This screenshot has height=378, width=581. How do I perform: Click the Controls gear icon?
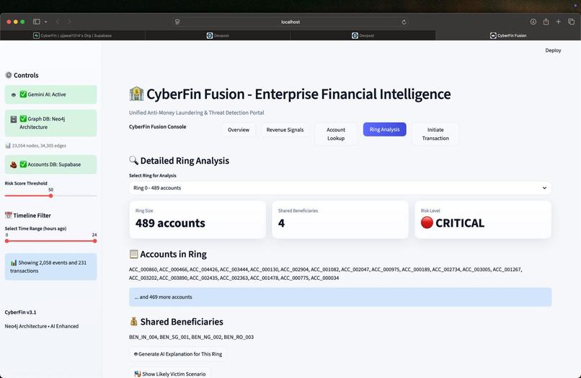click(8, 75)
